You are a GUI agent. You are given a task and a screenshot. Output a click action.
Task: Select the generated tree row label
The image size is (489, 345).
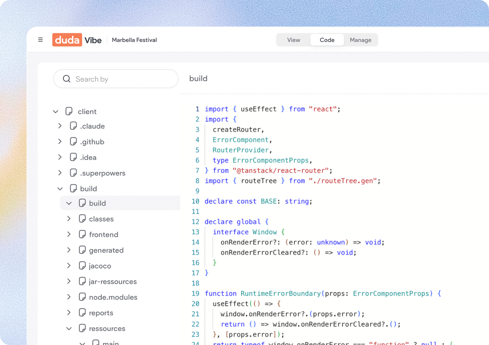[106, 250]
